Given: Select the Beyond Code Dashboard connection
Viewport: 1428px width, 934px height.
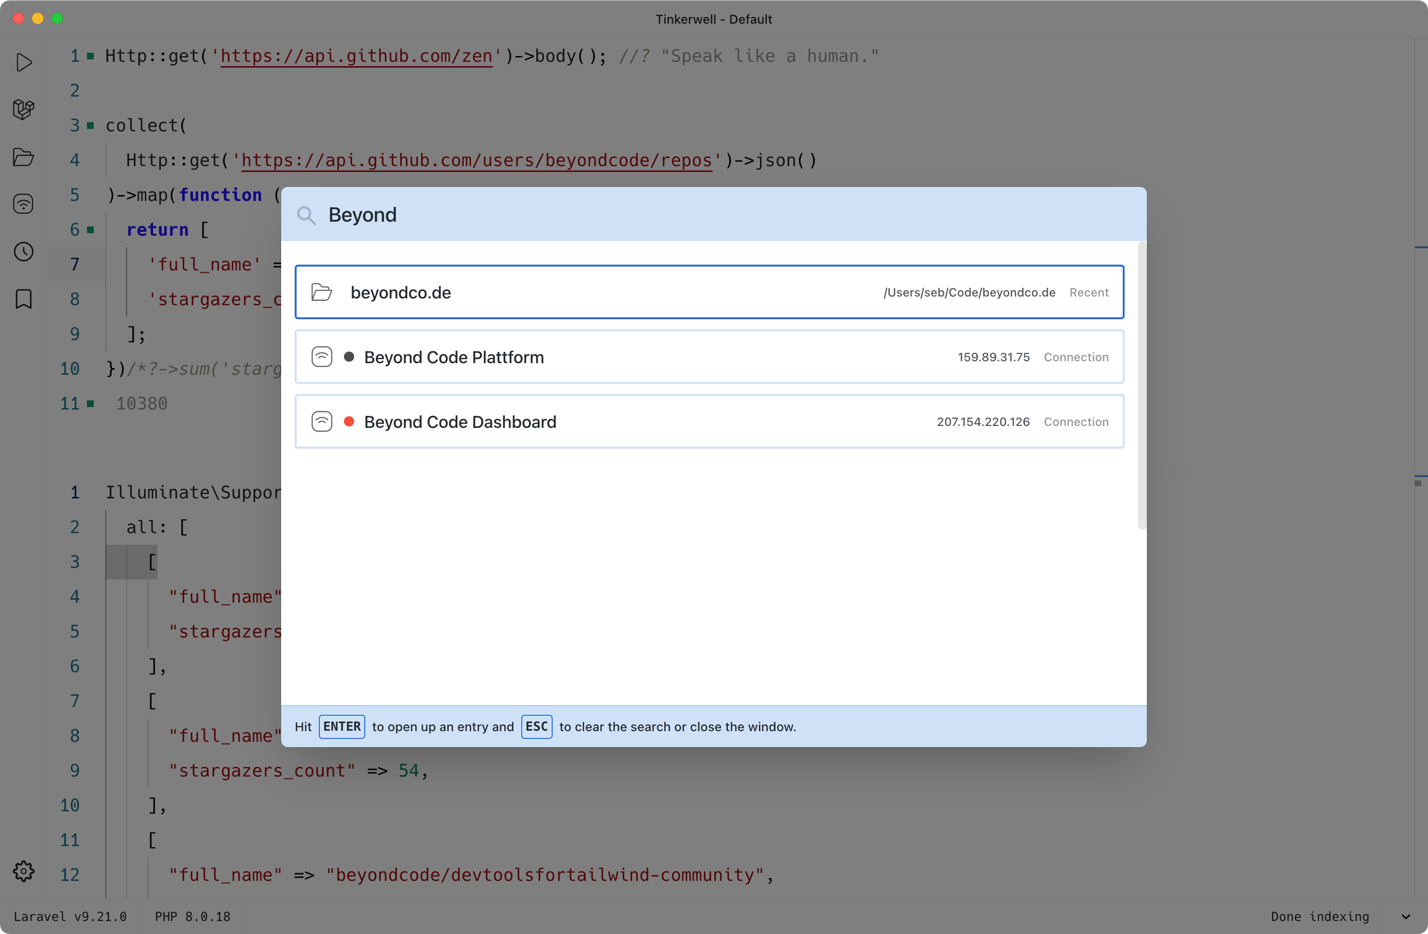Looking at the screenshot, I should coord(709,422).
